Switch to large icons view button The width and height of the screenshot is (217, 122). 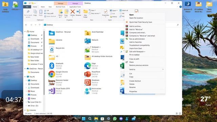pos(180,114)
